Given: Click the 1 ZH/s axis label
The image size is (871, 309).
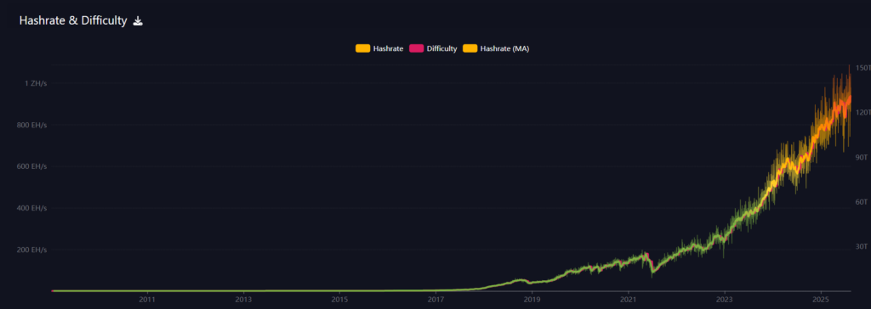Looking at the screenshot, I should pyautogui.click(x=36, y=83).
